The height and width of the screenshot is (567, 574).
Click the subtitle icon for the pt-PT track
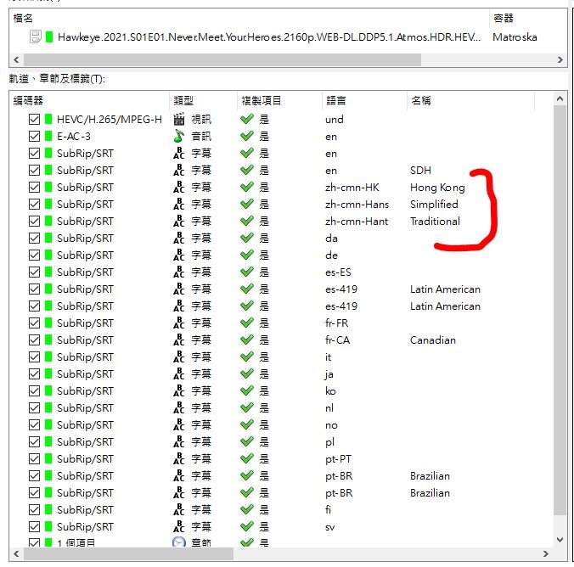coord(178,458)
